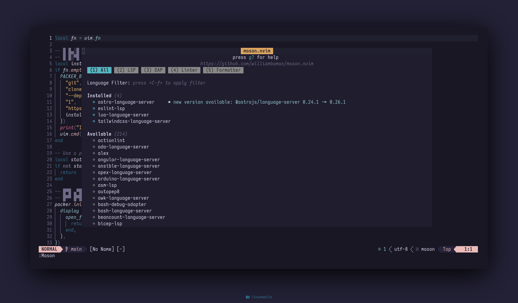The width and height of the screenshot is (518, 303).
Task: Select bash-language-server package
Action: (x=125, y=211)
